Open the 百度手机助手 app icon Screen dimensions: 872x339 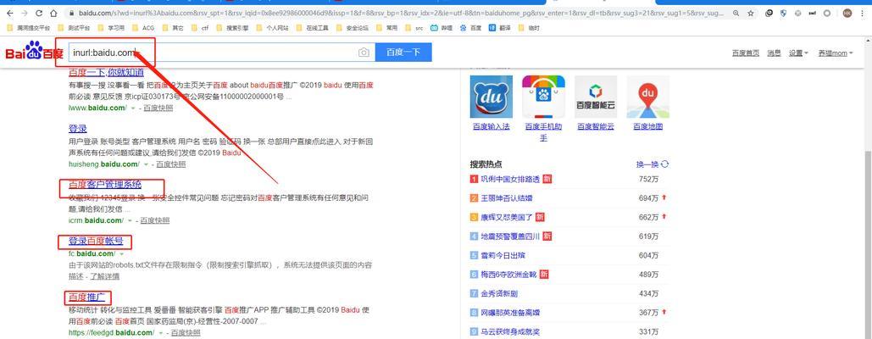[x=543, y=97]
